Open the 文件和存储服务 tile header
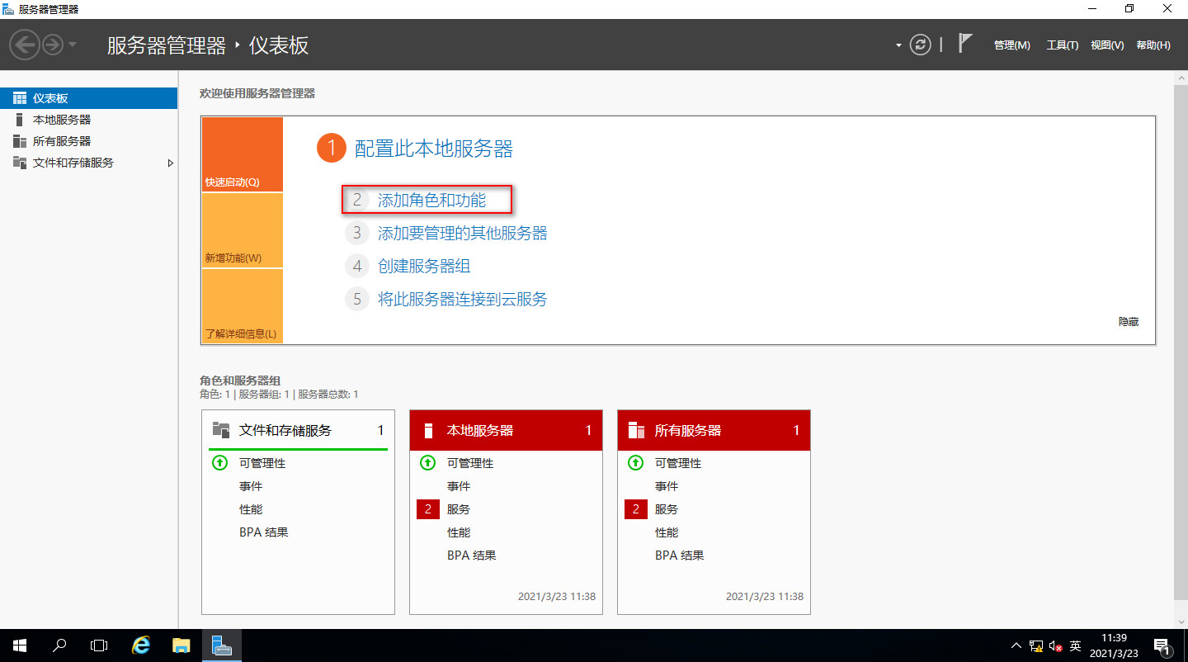 [x=298, y=430]
